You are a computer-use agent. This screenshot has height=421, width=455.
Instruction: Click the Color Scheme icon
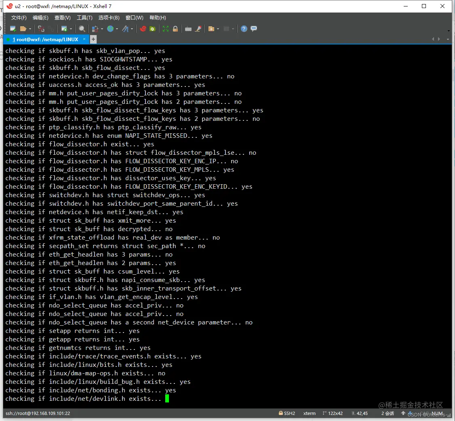(95, 29)
